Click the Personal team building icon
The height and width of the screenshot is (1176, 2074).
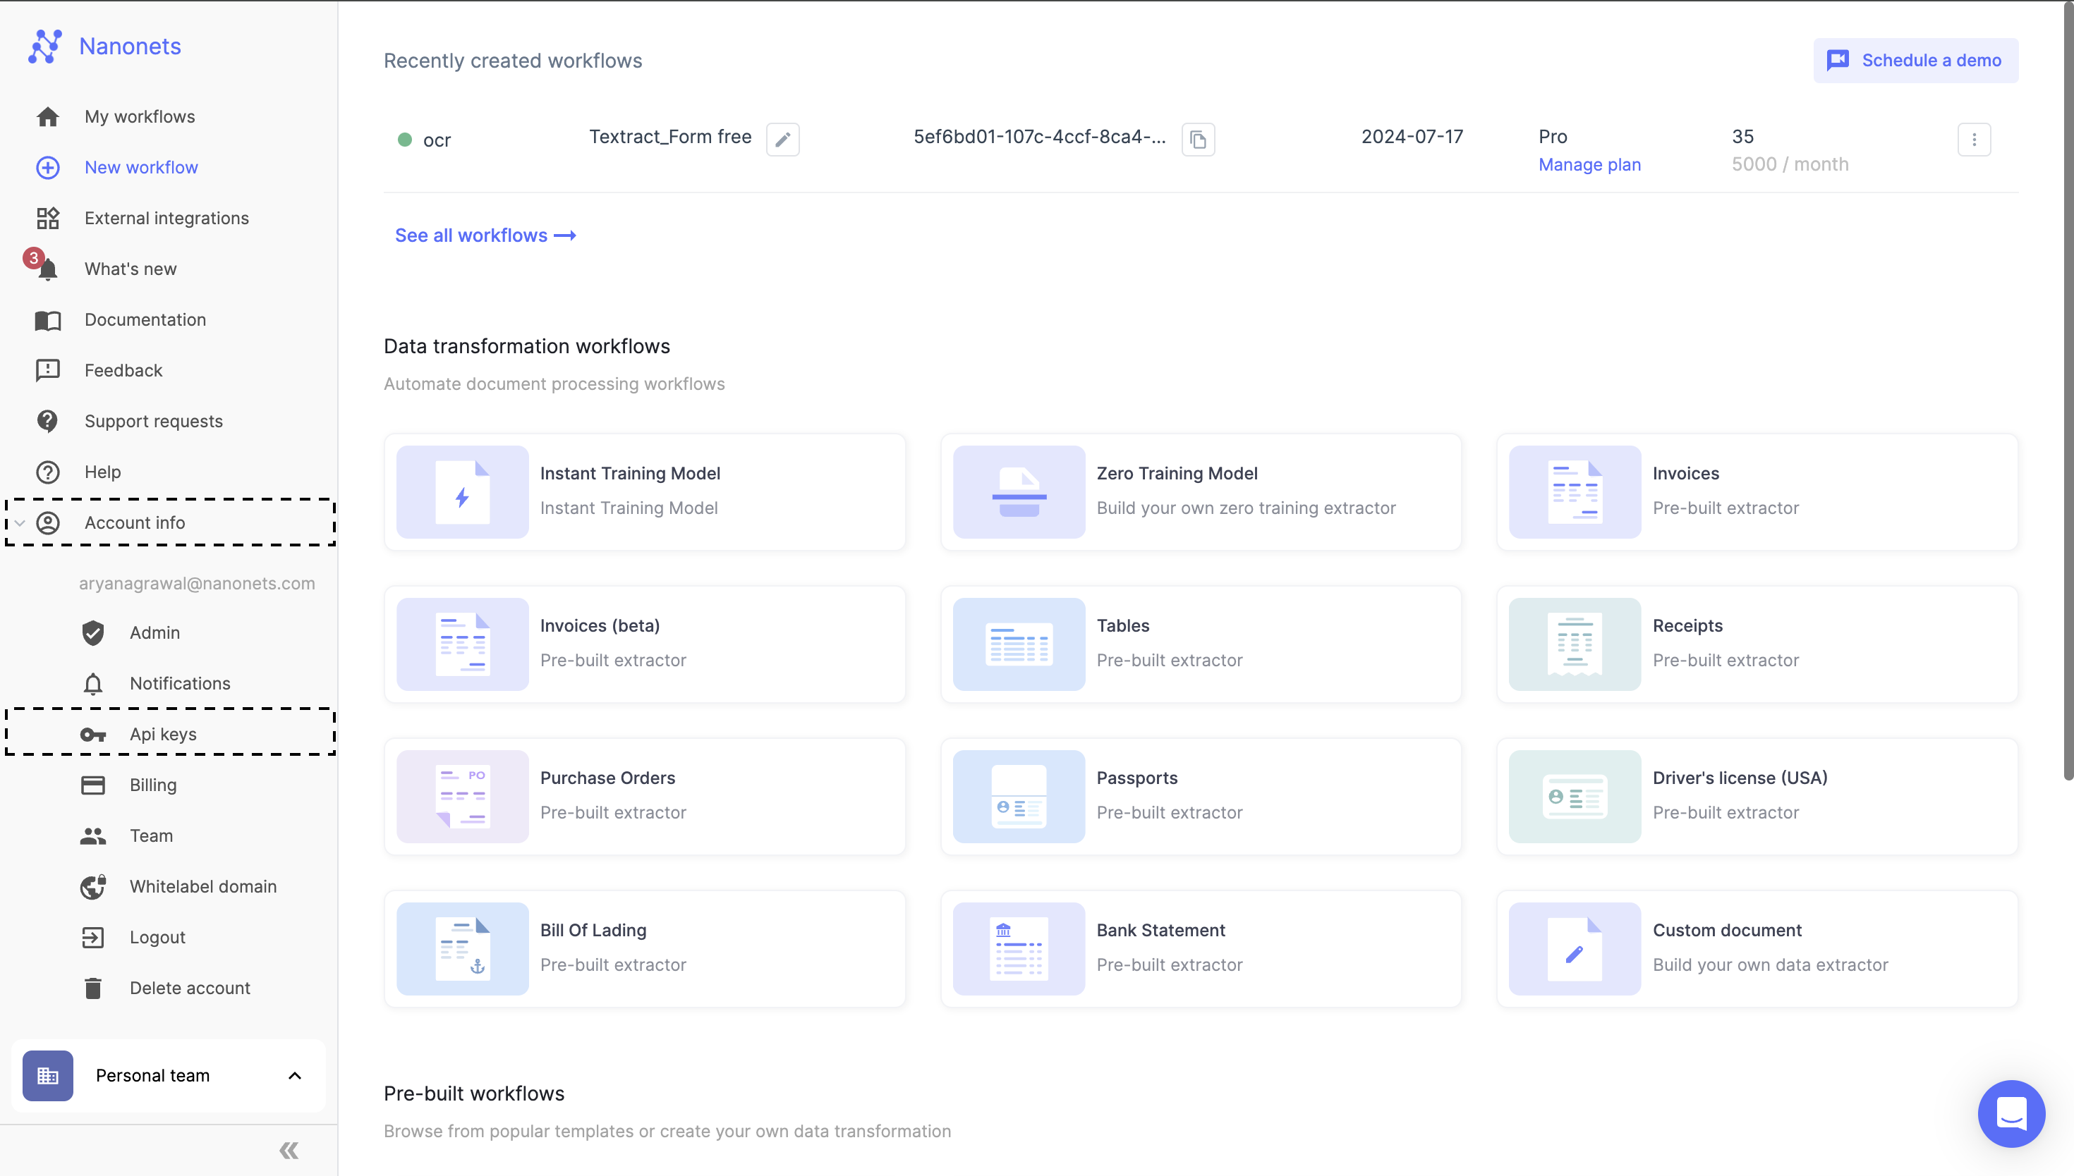pos(48,1076)
